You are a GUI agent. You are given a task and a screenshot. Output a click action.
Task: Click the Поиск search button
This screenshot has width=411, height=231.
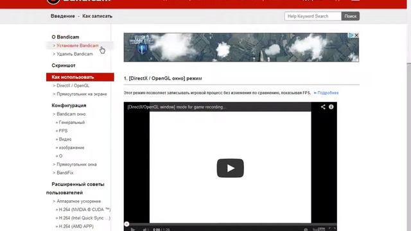click(x=350, y=16)
